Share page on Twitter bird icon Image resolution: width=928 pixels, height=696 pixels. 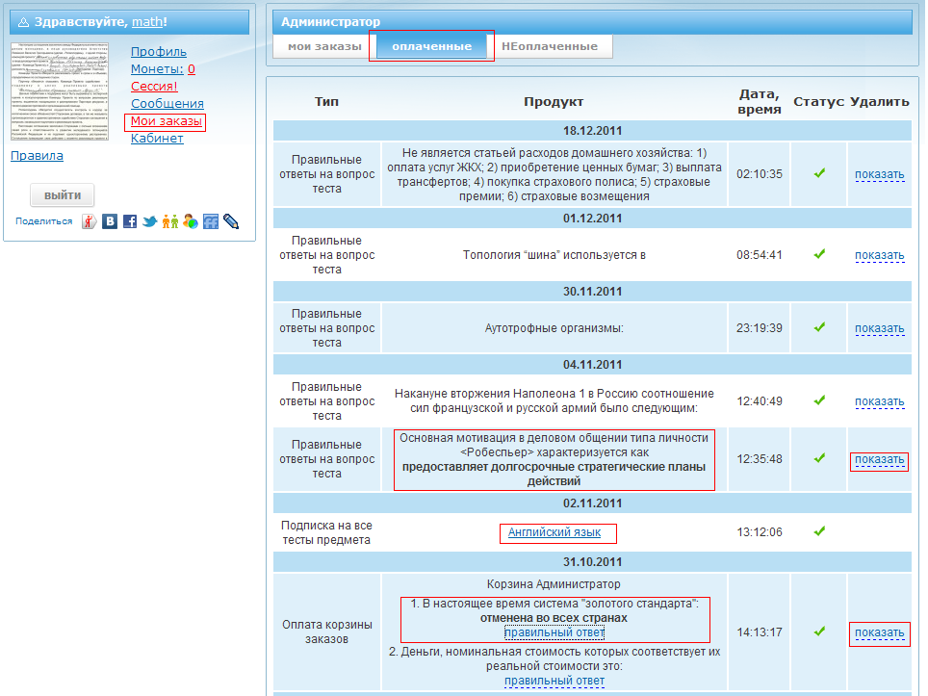click(x=150, y=221)
